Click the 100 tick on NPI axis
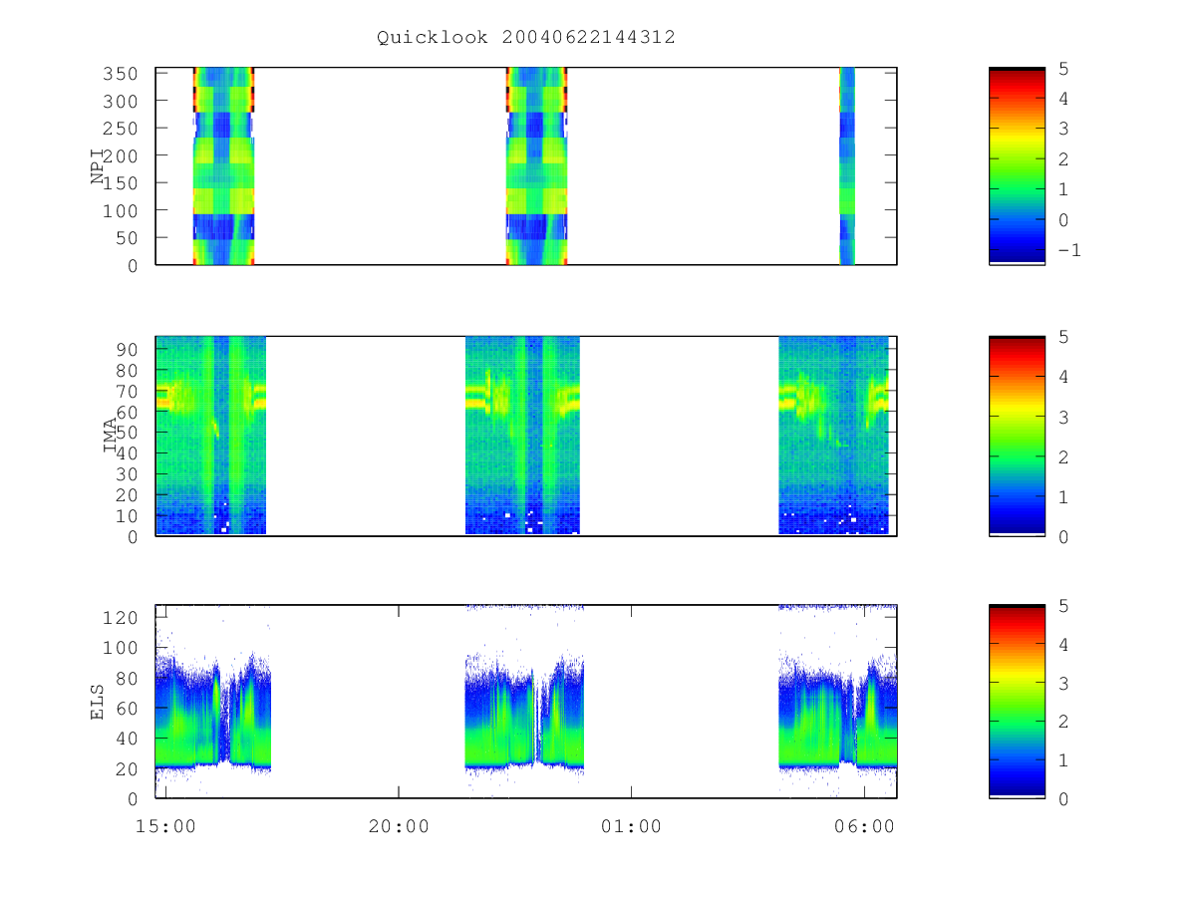 (x=123, y=210)
